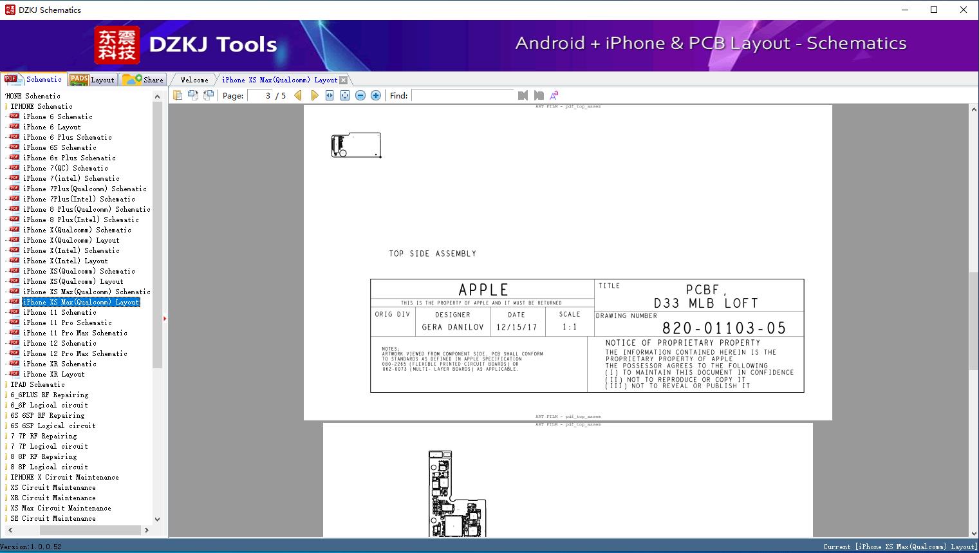Zoom out with the minus icon
The width and height of the screenshot is (979, 553).
(x=360, y=95)
